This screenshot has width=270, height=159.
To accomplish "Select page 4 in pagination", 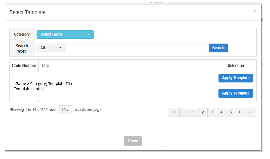I will coord(222,112).
